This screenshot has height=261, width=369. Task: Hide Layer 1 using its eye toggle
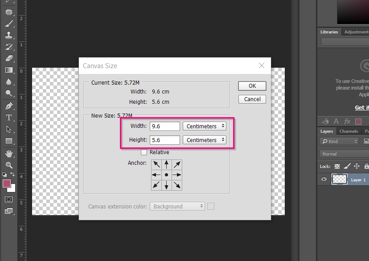[x=324, y=179]
